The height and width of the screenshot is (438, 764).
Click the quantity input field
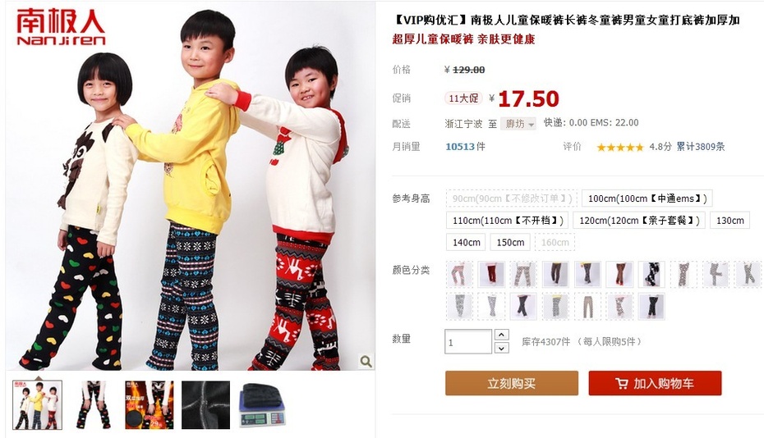pos(468,342)
